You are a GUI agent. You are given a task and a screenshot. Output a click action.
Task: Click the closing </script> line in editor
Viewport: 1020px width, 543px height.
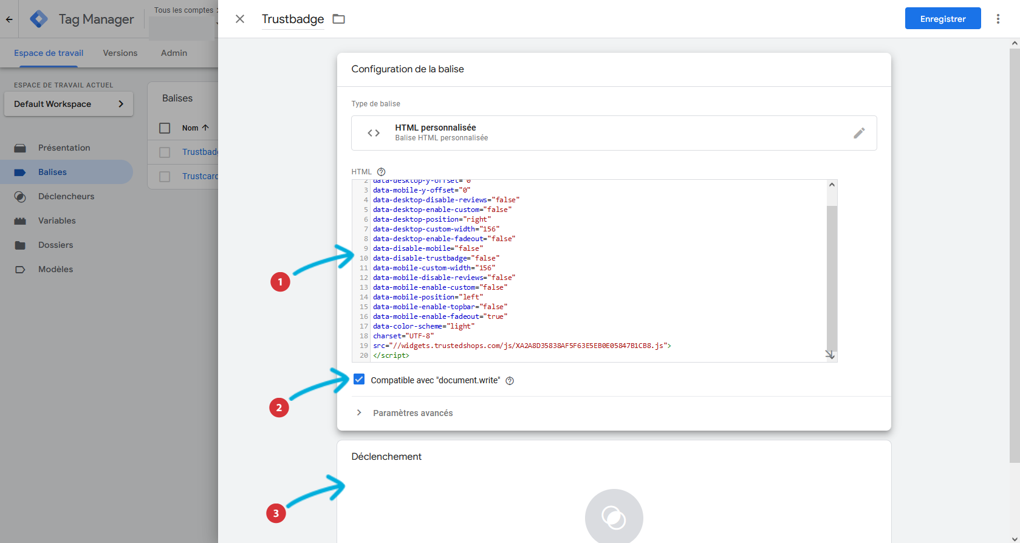pyautogui.click(x=391, y=355)
